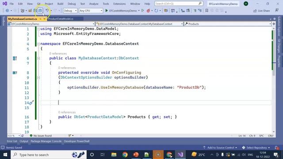Click the Send Feedback icon
283x159 pixels.
click(x=277, y=11)
